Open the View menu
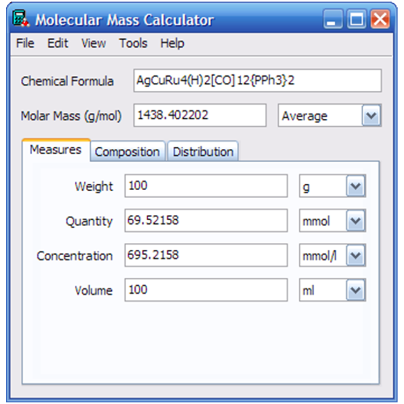Screen dimensions: 404x404 pos(93,44)
